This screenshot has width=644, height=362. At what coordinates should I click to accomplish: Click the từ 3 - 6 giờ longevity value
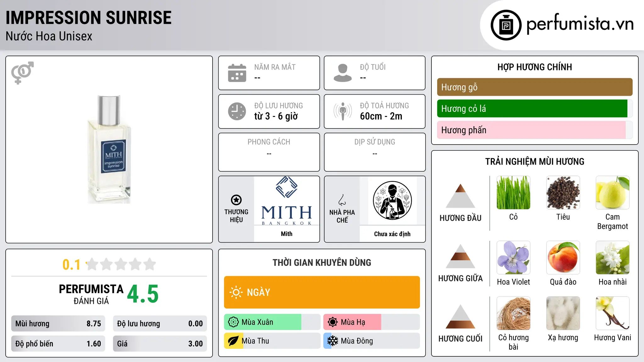pos(276,116)
